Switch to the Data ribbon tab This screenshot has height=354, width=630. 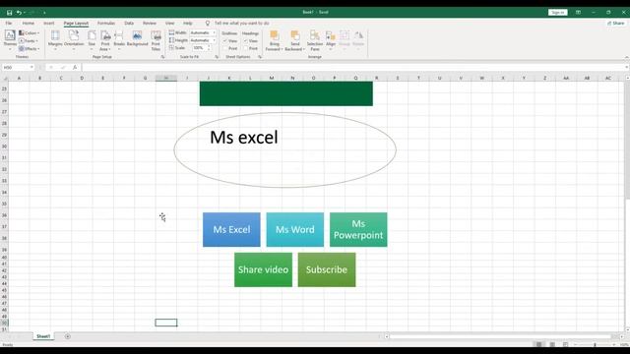point(129,24)
